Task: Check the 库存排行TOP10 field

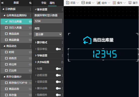Action: [6, 83]
